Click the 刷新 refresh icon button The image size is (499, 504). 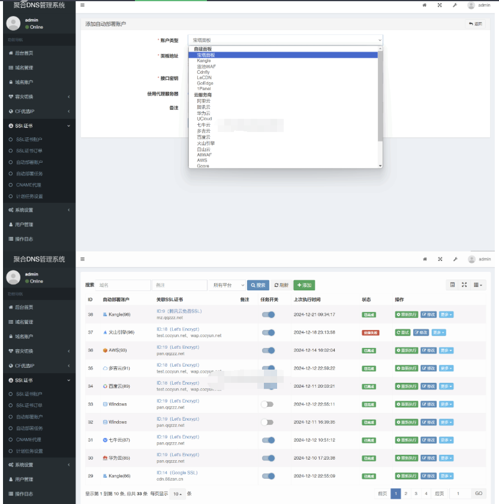(x=281, y=286)
